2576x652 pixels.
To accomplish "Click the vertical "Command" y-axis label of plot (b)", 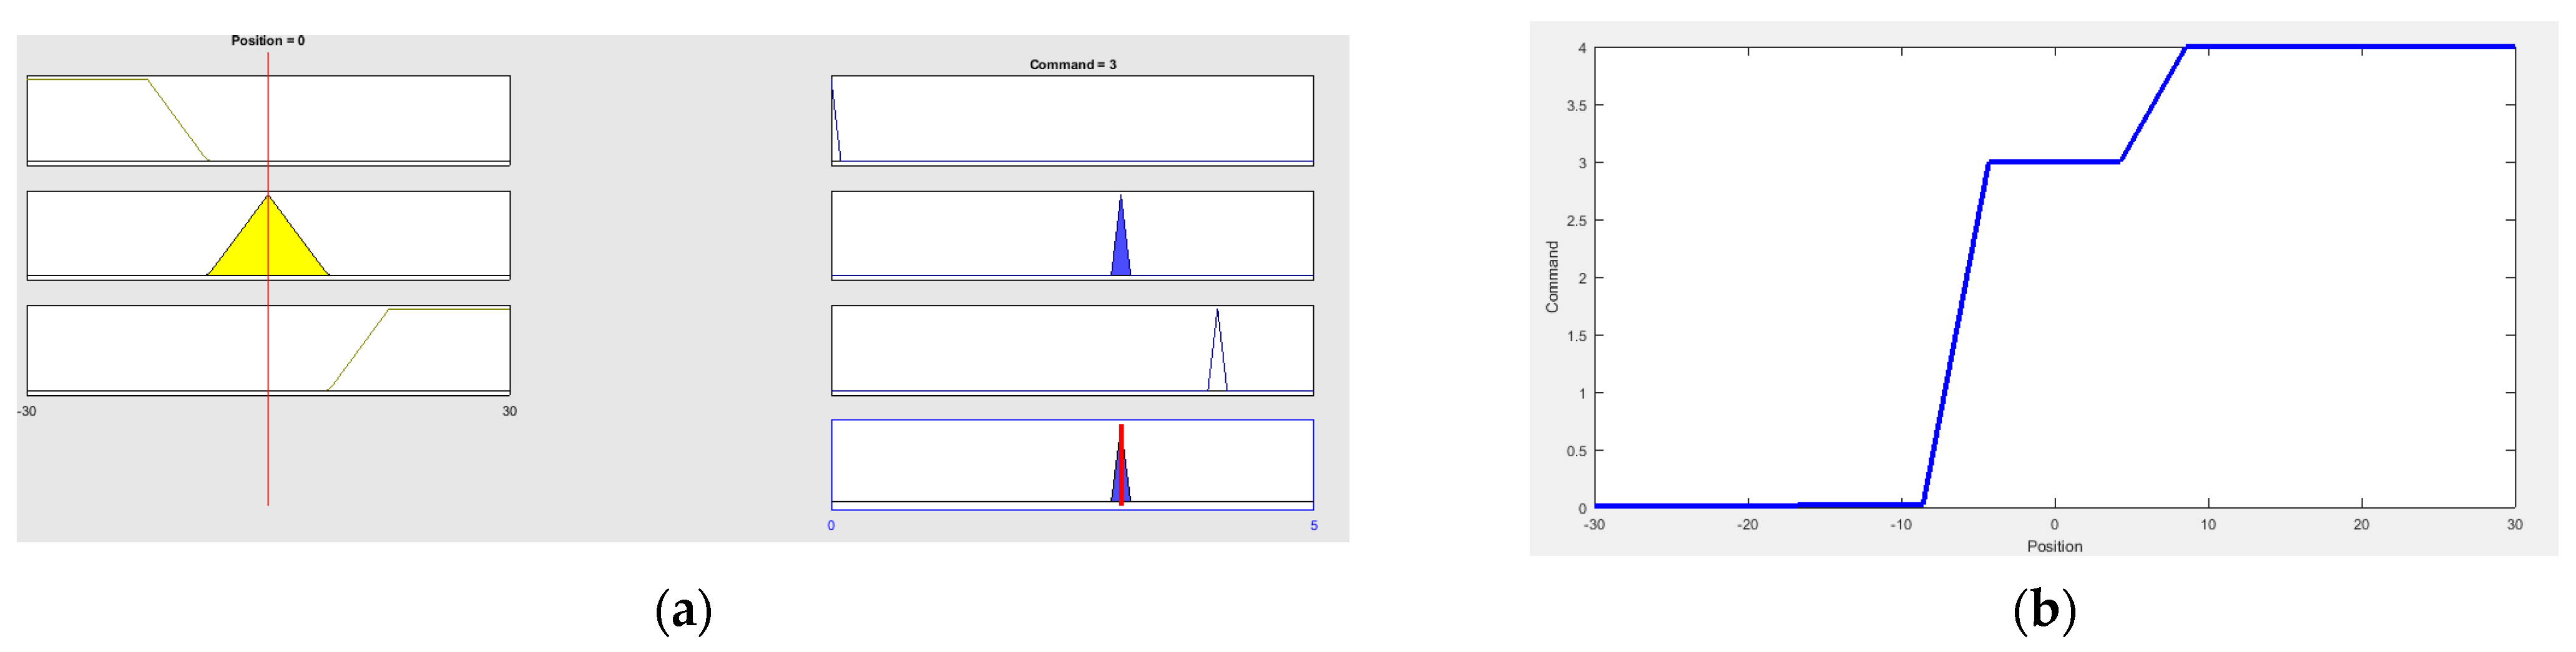I will click(1552, 277).
